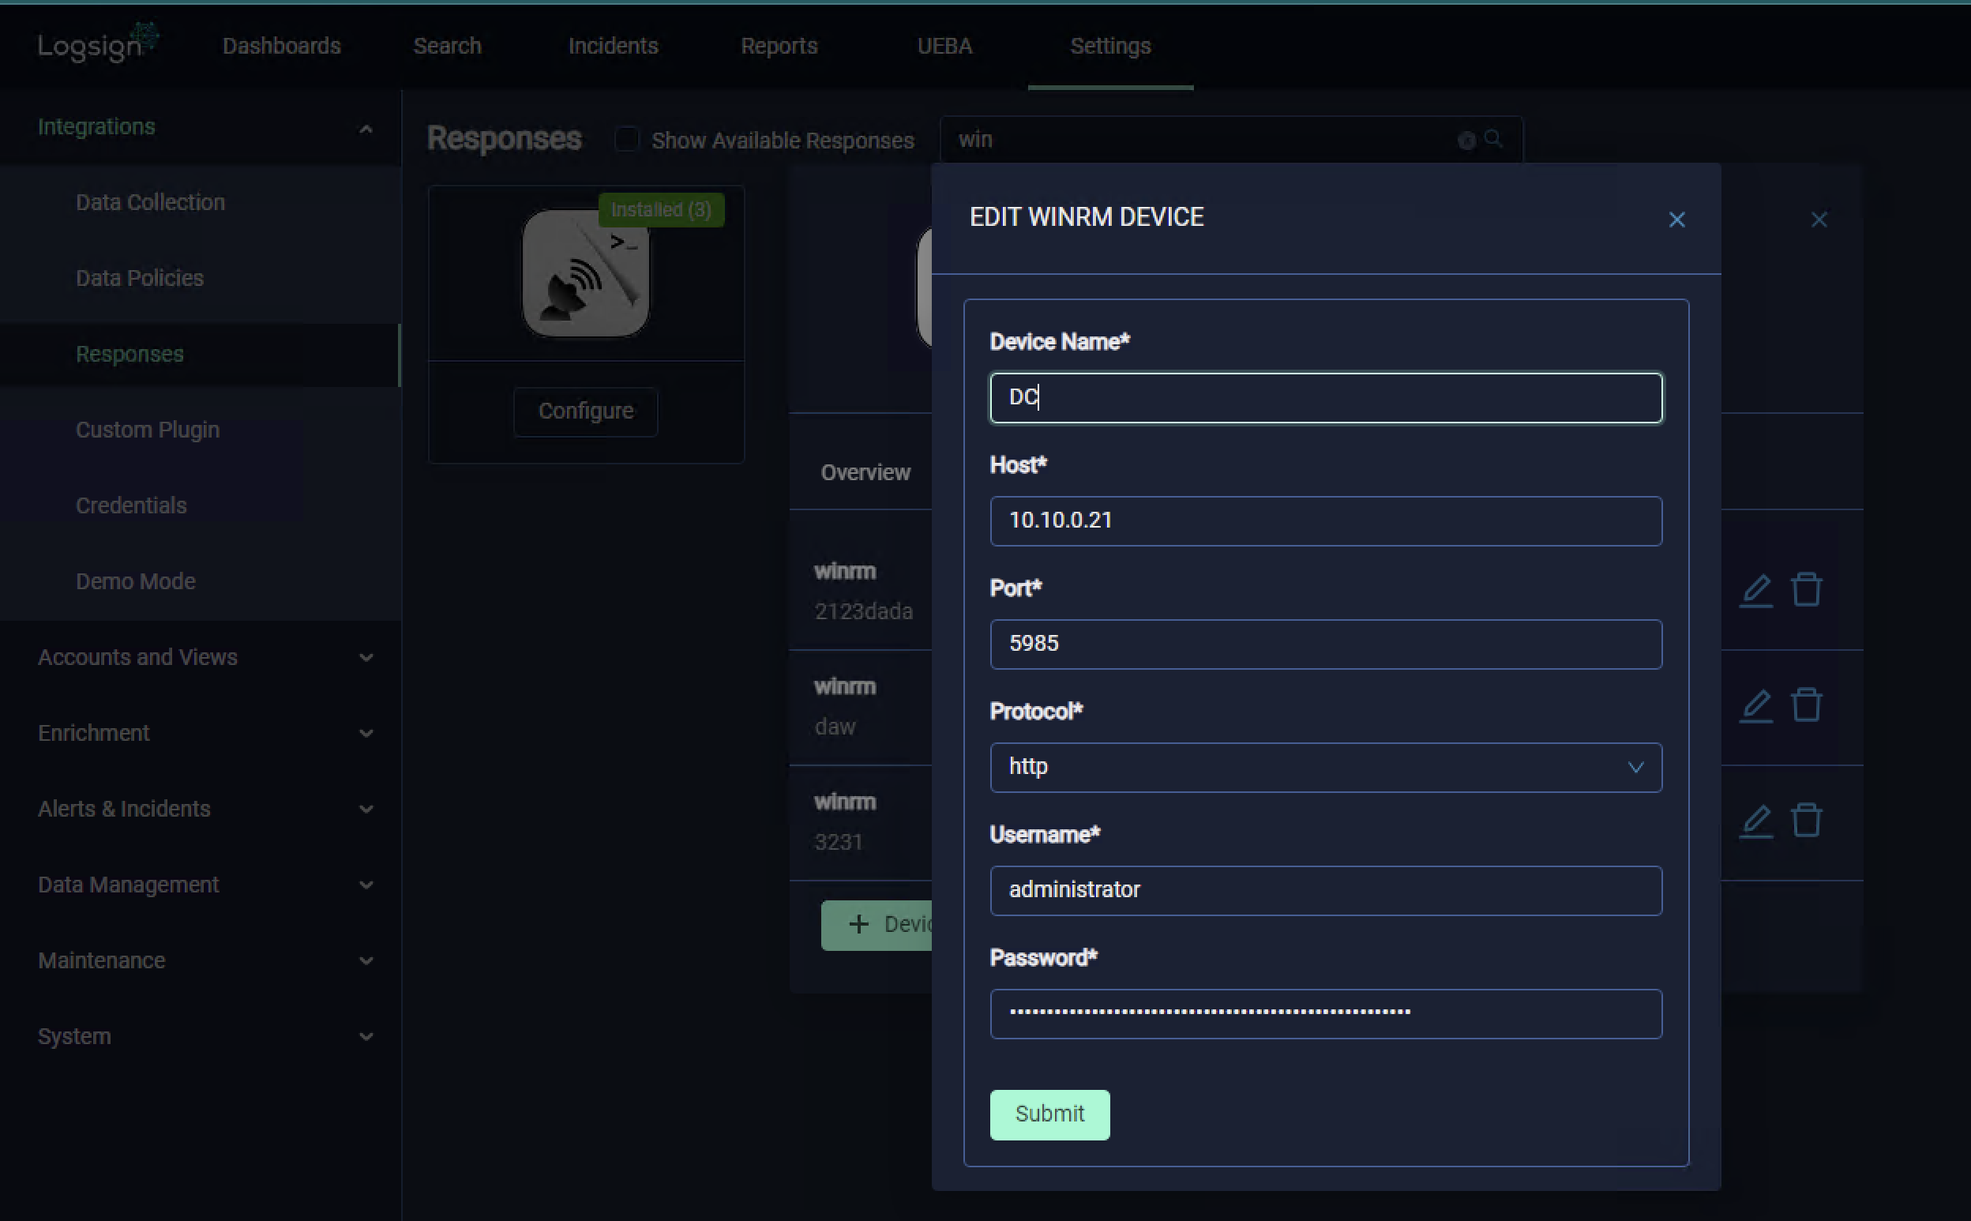Viewport: 1971px width, 1221px height.
Task: Delete the winrm 2123dada device with trash icon
Action: [1807, 589]
